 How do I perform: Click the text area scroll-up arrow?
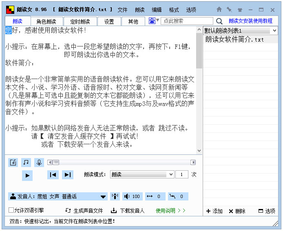[x=199, y=30]
